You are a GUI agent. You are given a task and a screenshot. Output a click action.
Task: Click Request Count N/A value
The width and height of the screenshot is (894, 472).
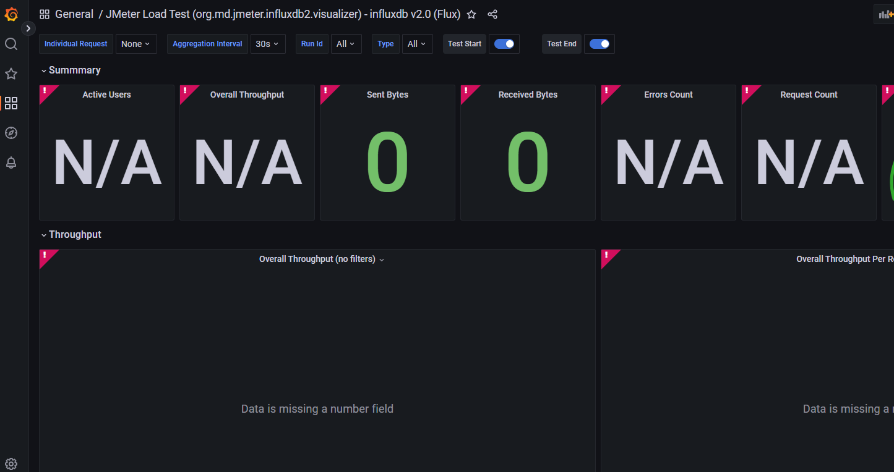(809, 163)
